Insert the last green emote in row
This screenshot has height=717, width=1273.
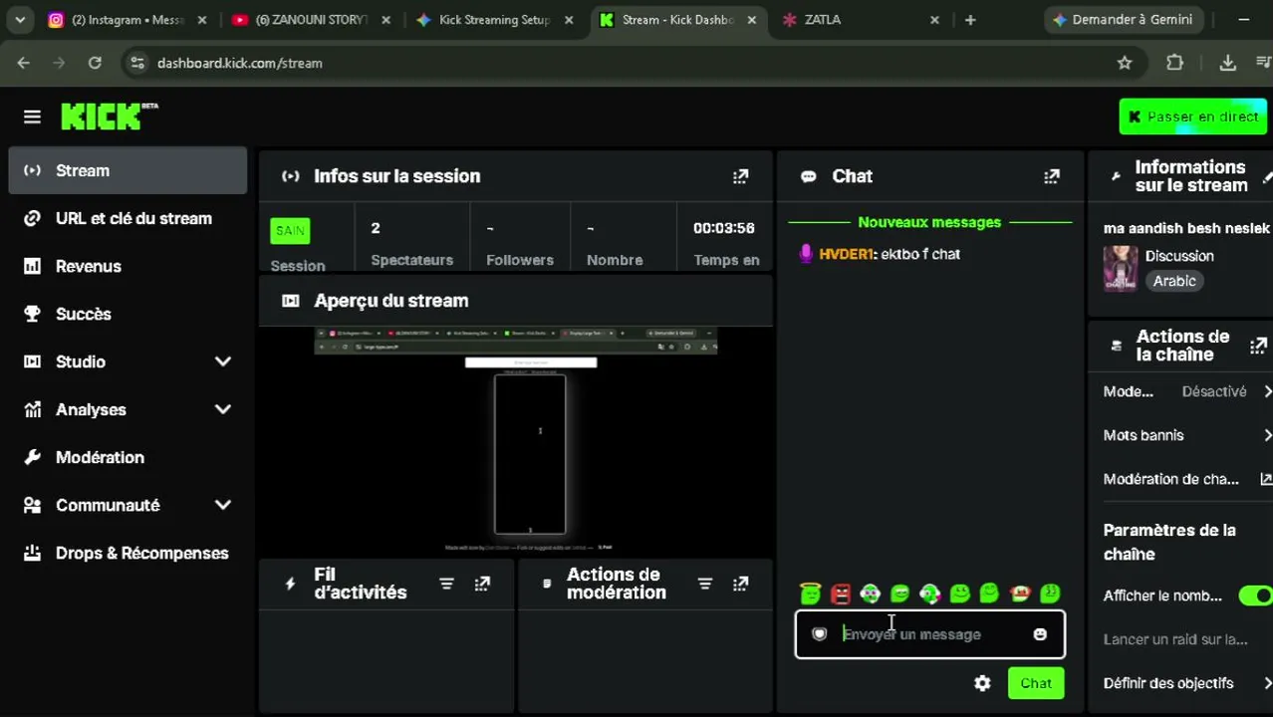coord(1050,594)
